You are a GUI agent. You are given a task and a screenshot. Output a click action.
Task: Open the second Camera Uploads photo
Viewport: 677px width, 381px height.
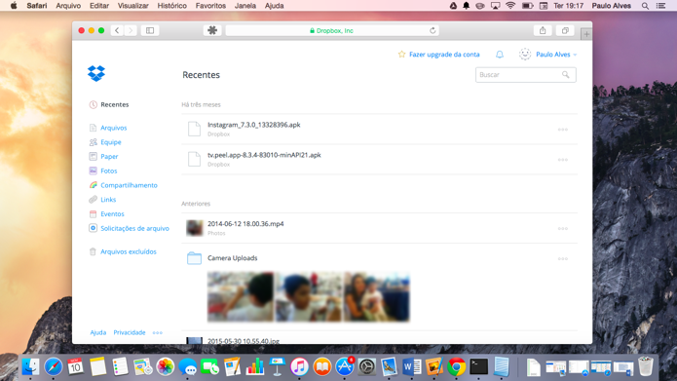point(308,297)
